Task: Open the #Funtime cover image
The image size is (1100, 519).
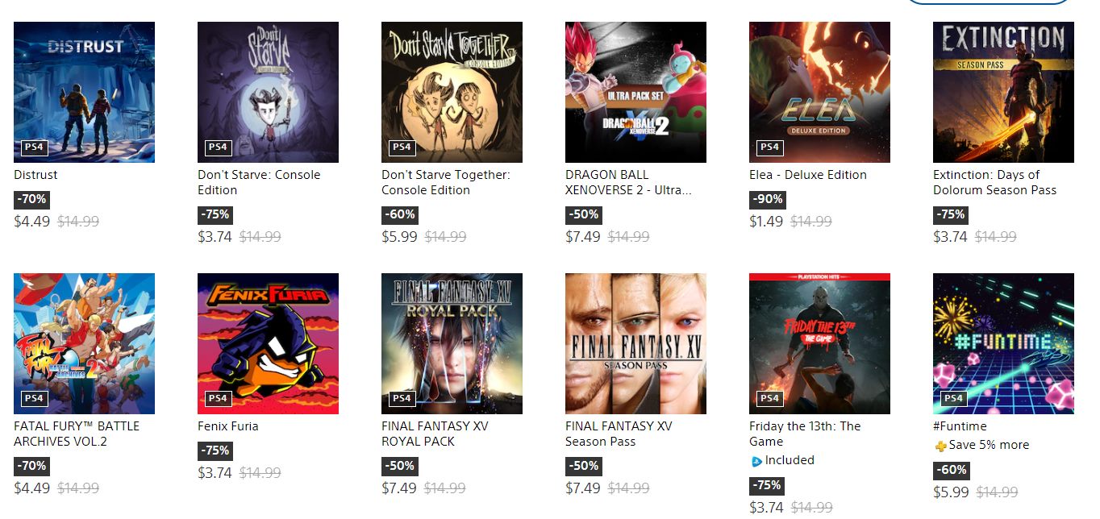Action: coord(1003,343)
